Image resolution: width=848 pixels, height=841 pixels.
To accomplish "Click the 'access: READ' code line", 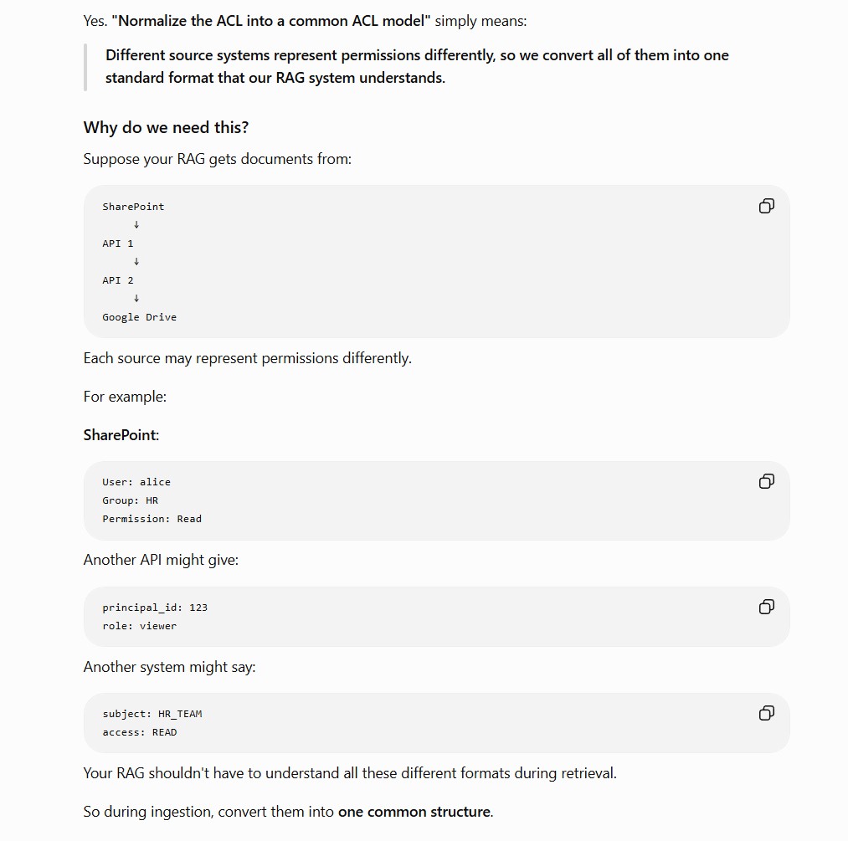I will pyautogui.click(x=140, y=732).
